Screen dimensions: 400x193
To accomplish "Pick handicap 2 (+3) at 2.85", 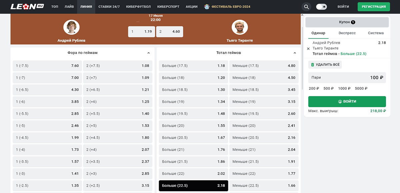I will click(118, 174).
